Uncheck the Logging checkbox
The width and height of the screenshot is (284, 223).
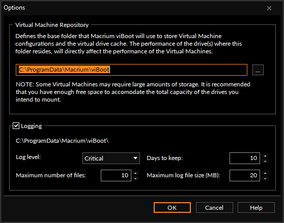pos(16,126)
